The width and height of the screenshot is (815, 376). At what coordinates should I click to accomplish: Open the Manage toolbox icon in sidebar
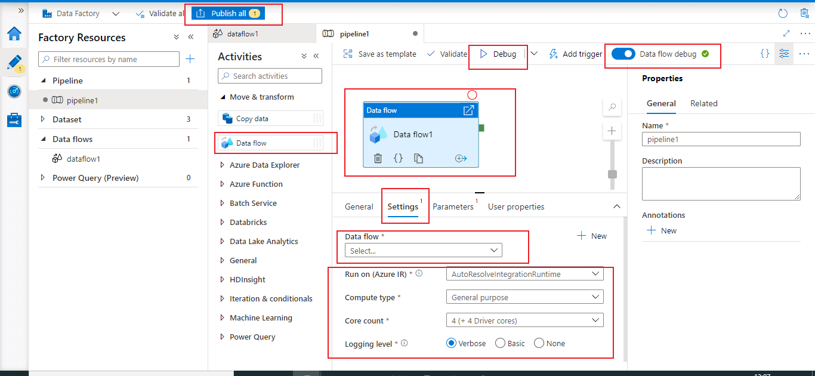pos(14,120)
